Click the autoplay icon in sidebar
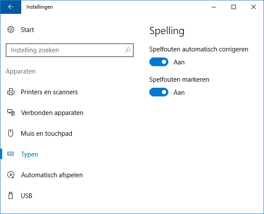 coord(11,175)
